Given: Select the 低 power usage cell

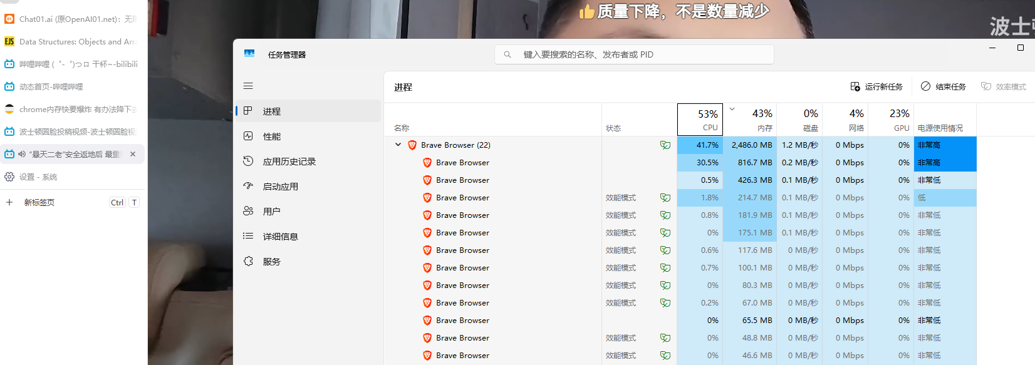Looking at the screenshot, I should (x=945, y=198).
